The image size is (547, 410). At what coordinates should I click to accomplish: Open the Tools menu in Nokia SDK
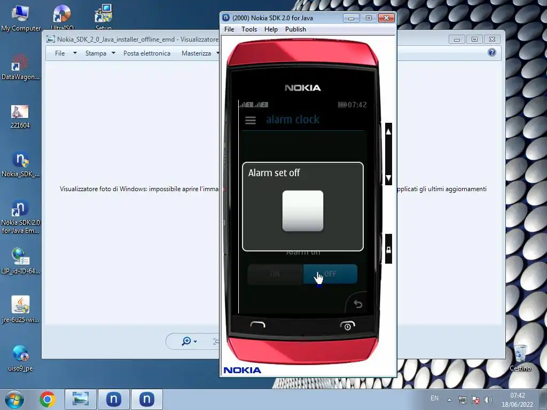point(249,29)
